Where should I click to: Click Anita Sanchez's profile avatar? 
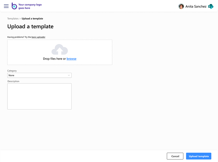(x=181, y=6)
